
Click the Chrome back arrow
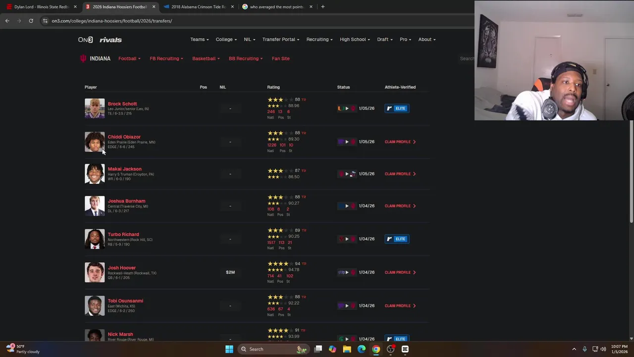pos(7,21)
